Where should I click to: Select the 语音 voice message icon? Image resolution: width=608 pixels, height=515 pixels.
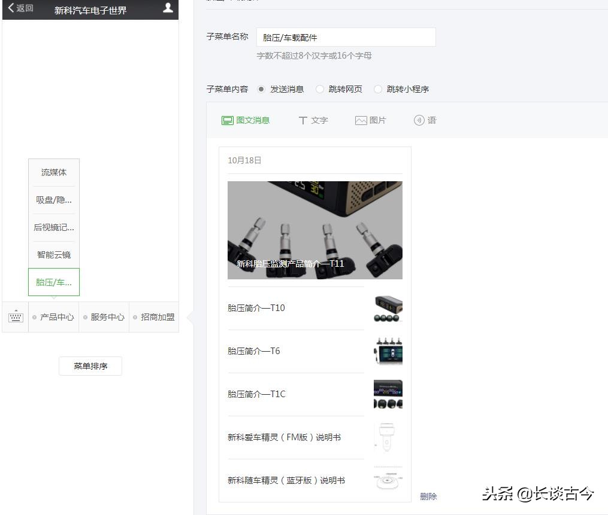(425, 120)
